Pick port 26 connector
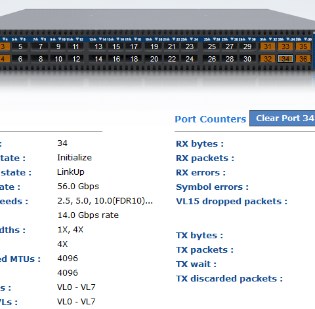Image resolution: width=315 pixels, height=309 pixels. [212, 59]
